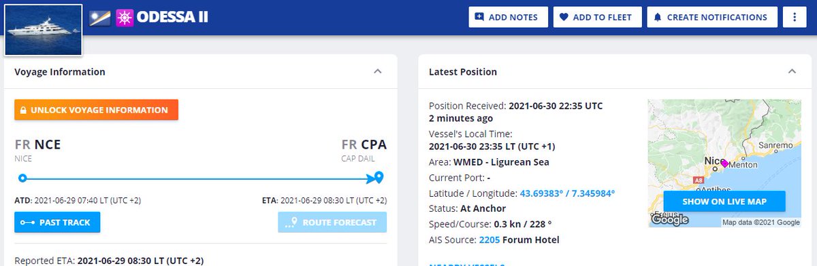Collapse the Latest Position panel
The width and height of the screenshot is (817, 266).
click(x=792, y=71)
